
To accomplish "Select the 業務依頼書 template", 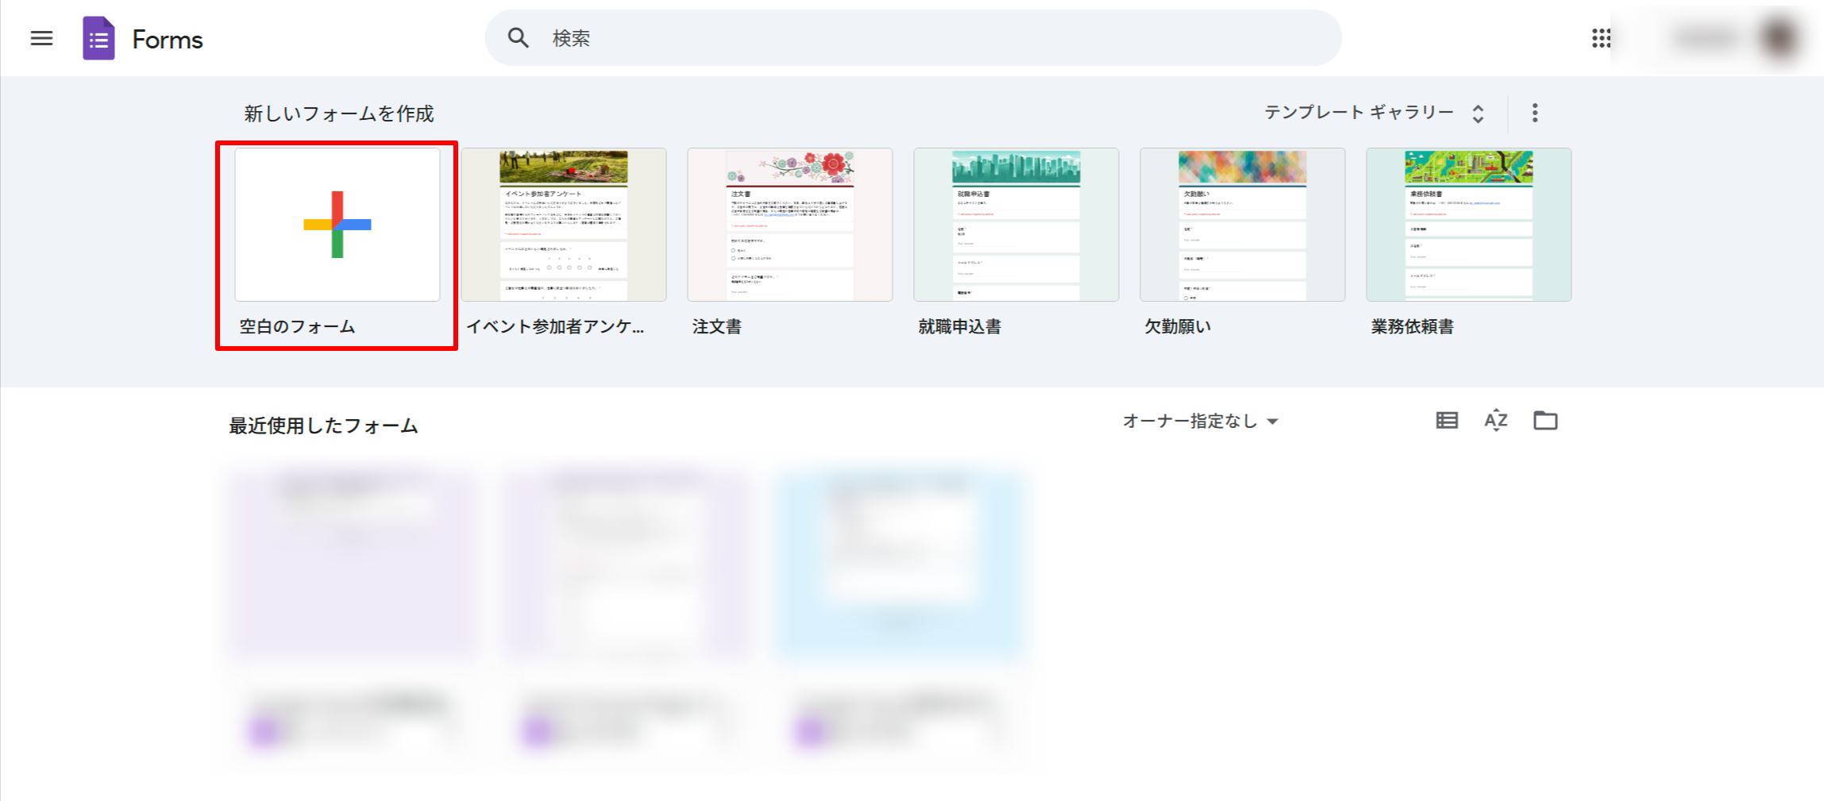I will coord(1469,225).
